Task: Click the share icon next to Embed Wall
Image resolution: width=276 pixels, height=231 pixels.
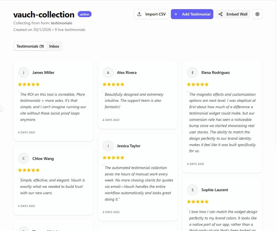Action: click(x=221, y=14)
